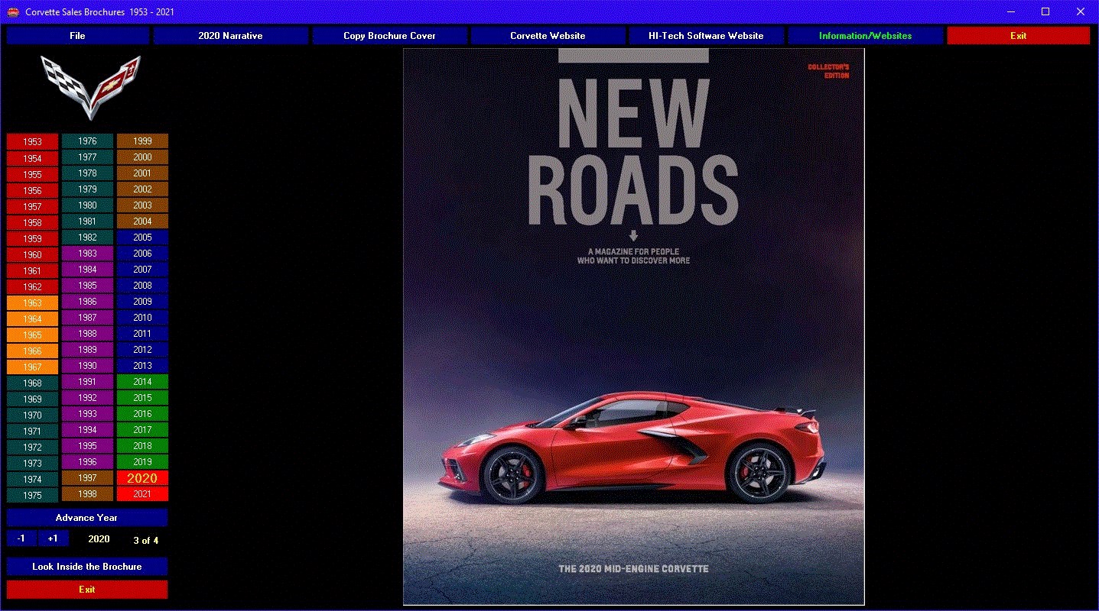This screenshot has width=1099, height=611.
Task: Select the 1997 year button
Action: [x=87, y=478]
